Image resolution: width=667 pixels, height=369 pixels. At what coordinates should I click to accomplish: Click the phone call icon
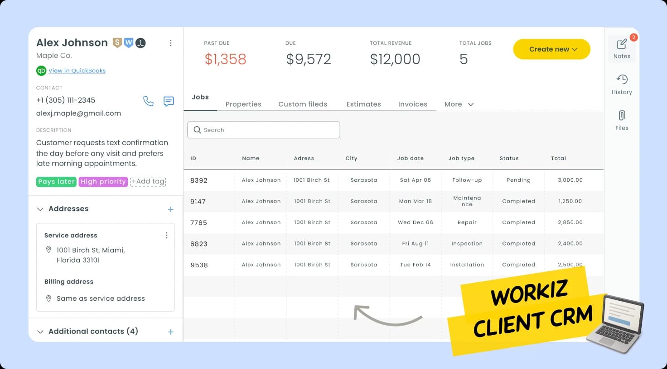[x=148, y=101]
